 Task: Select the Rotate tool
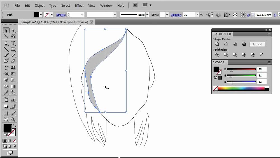pyautogui.click(x=6, y=68)
